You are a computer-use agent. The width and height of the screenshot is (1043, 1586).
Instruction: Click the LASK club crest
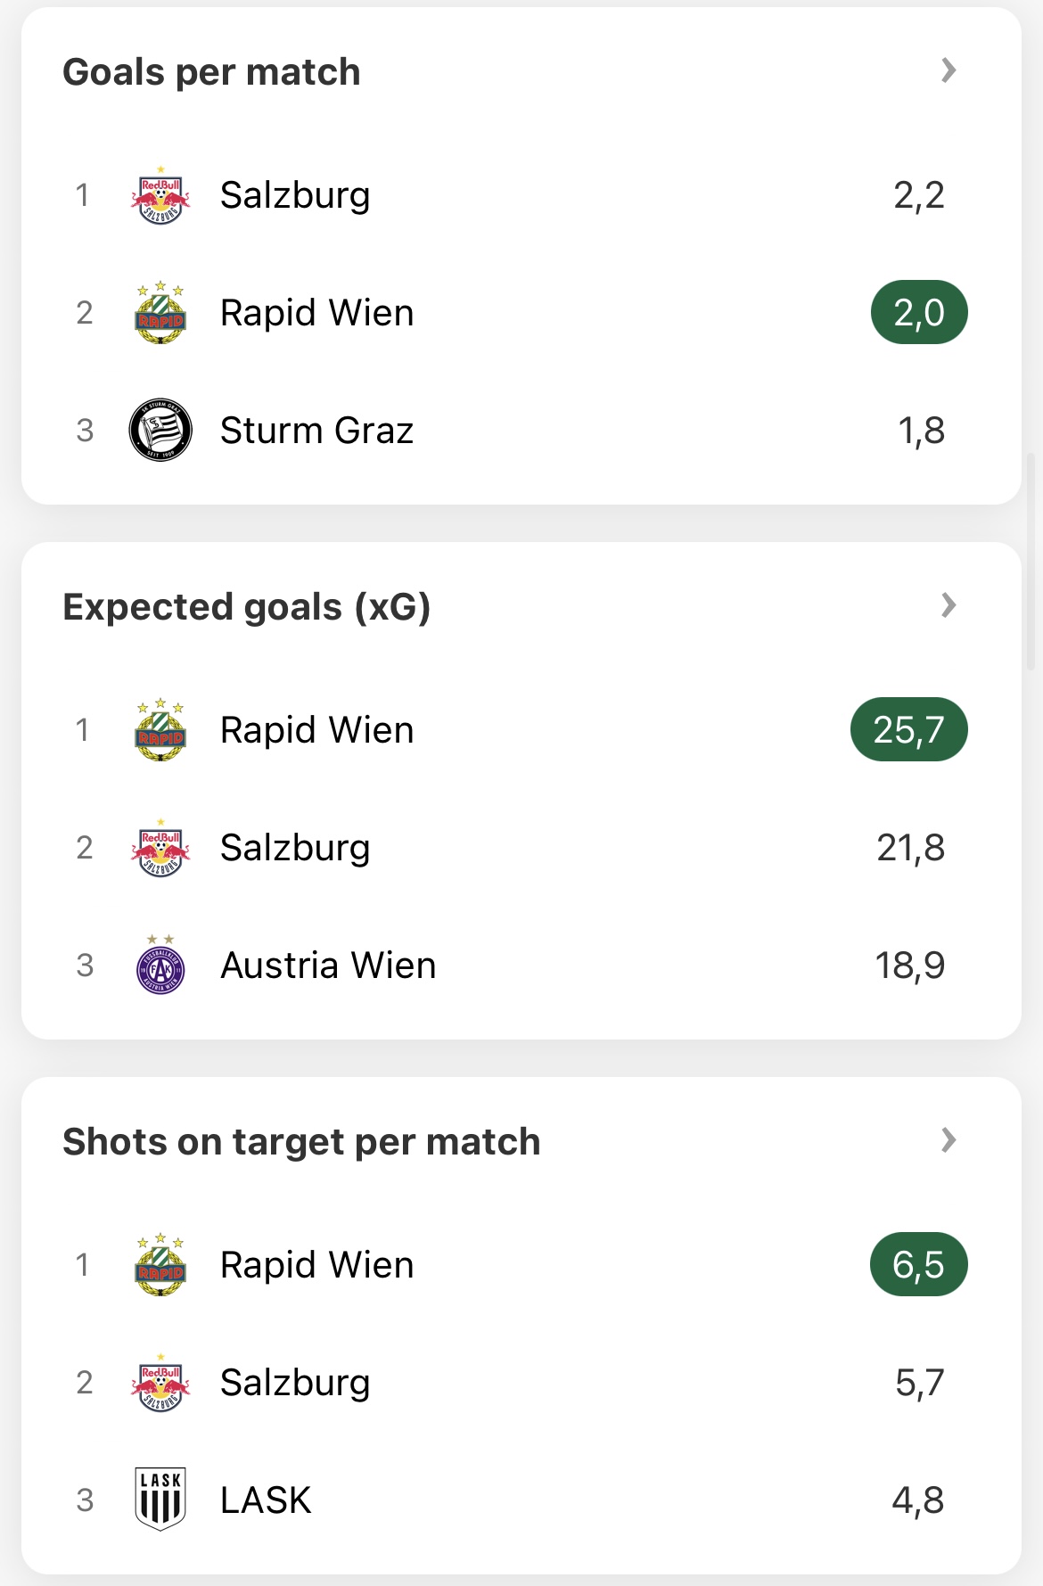[160, 1500]
